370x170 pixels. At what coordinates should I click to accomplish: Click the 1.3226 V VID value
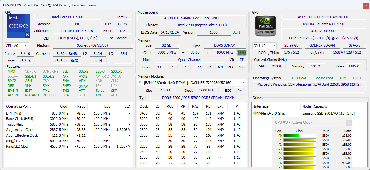(x=124, y=130)
